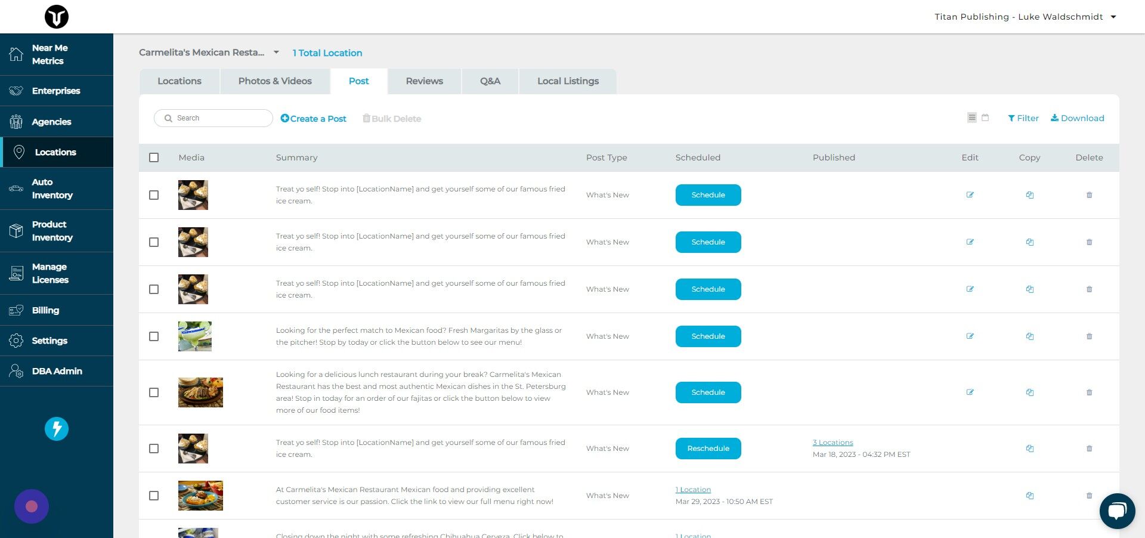Open the Margarita post thumbnail
1145x538 pixels.
click(195, 336)
